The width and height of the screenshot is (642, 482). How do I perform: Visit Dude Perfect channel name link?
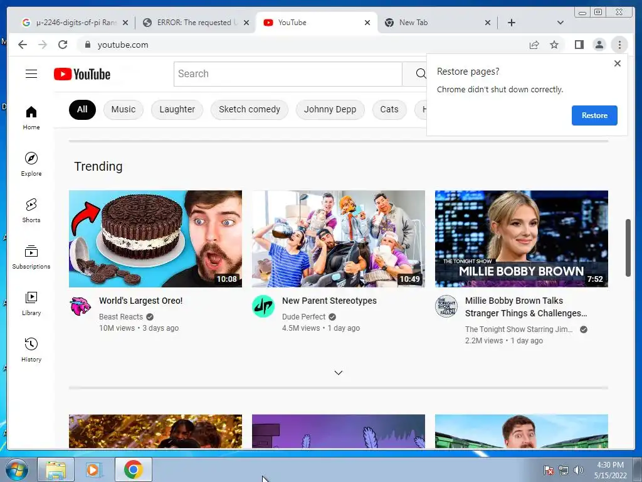click(x=303, y=317)
